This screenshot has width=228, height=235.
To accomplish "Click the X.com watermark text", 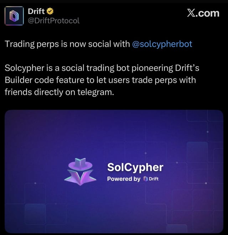I will (x=203, y=13).
